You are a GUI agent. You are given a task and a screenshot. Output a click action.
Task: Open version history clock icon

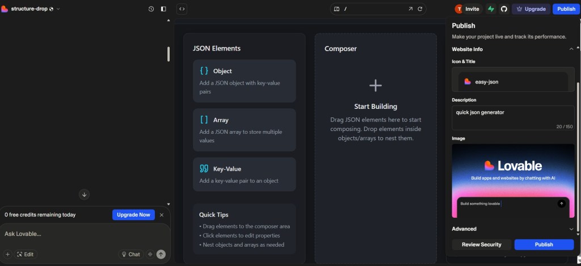[151, 9]
